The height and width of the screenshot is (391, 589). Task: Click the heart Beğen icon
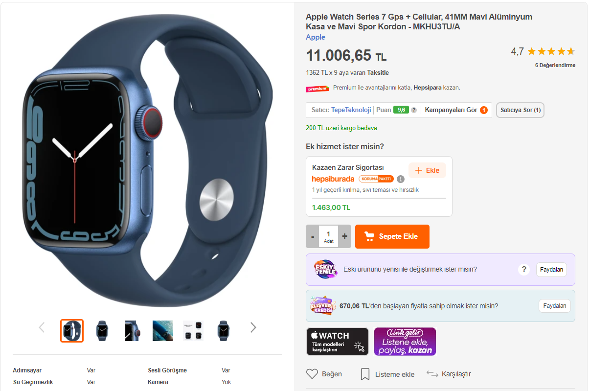(312, 374)
